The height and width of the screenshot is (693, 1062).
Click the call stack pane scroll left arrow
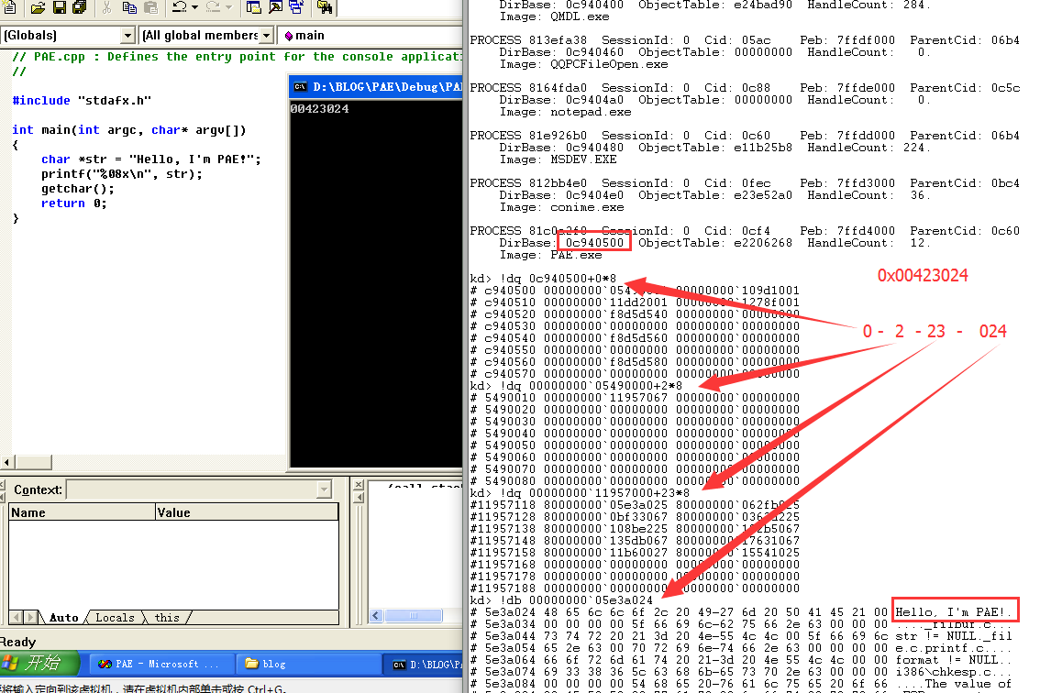pyautogui.click(x=376, y=616)
